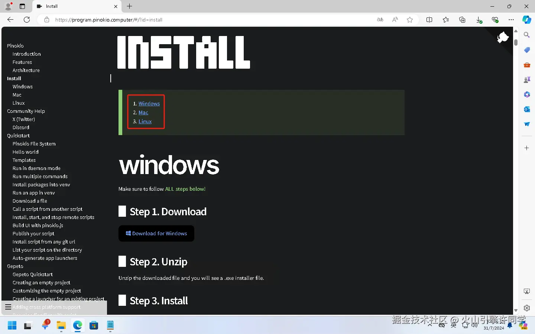Open the sidebar Outlook icon

527,109
